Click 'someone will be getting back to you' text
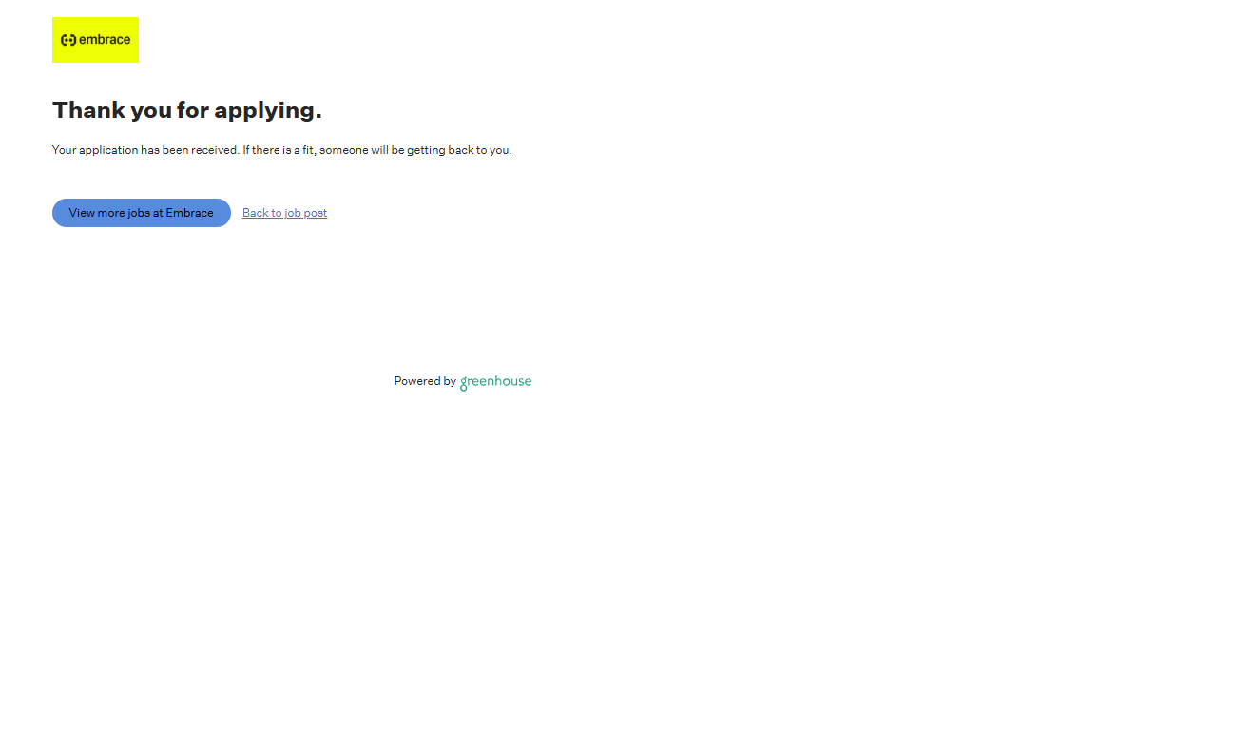This screenshot has width=1233, height=746. (x=415, y=150)
